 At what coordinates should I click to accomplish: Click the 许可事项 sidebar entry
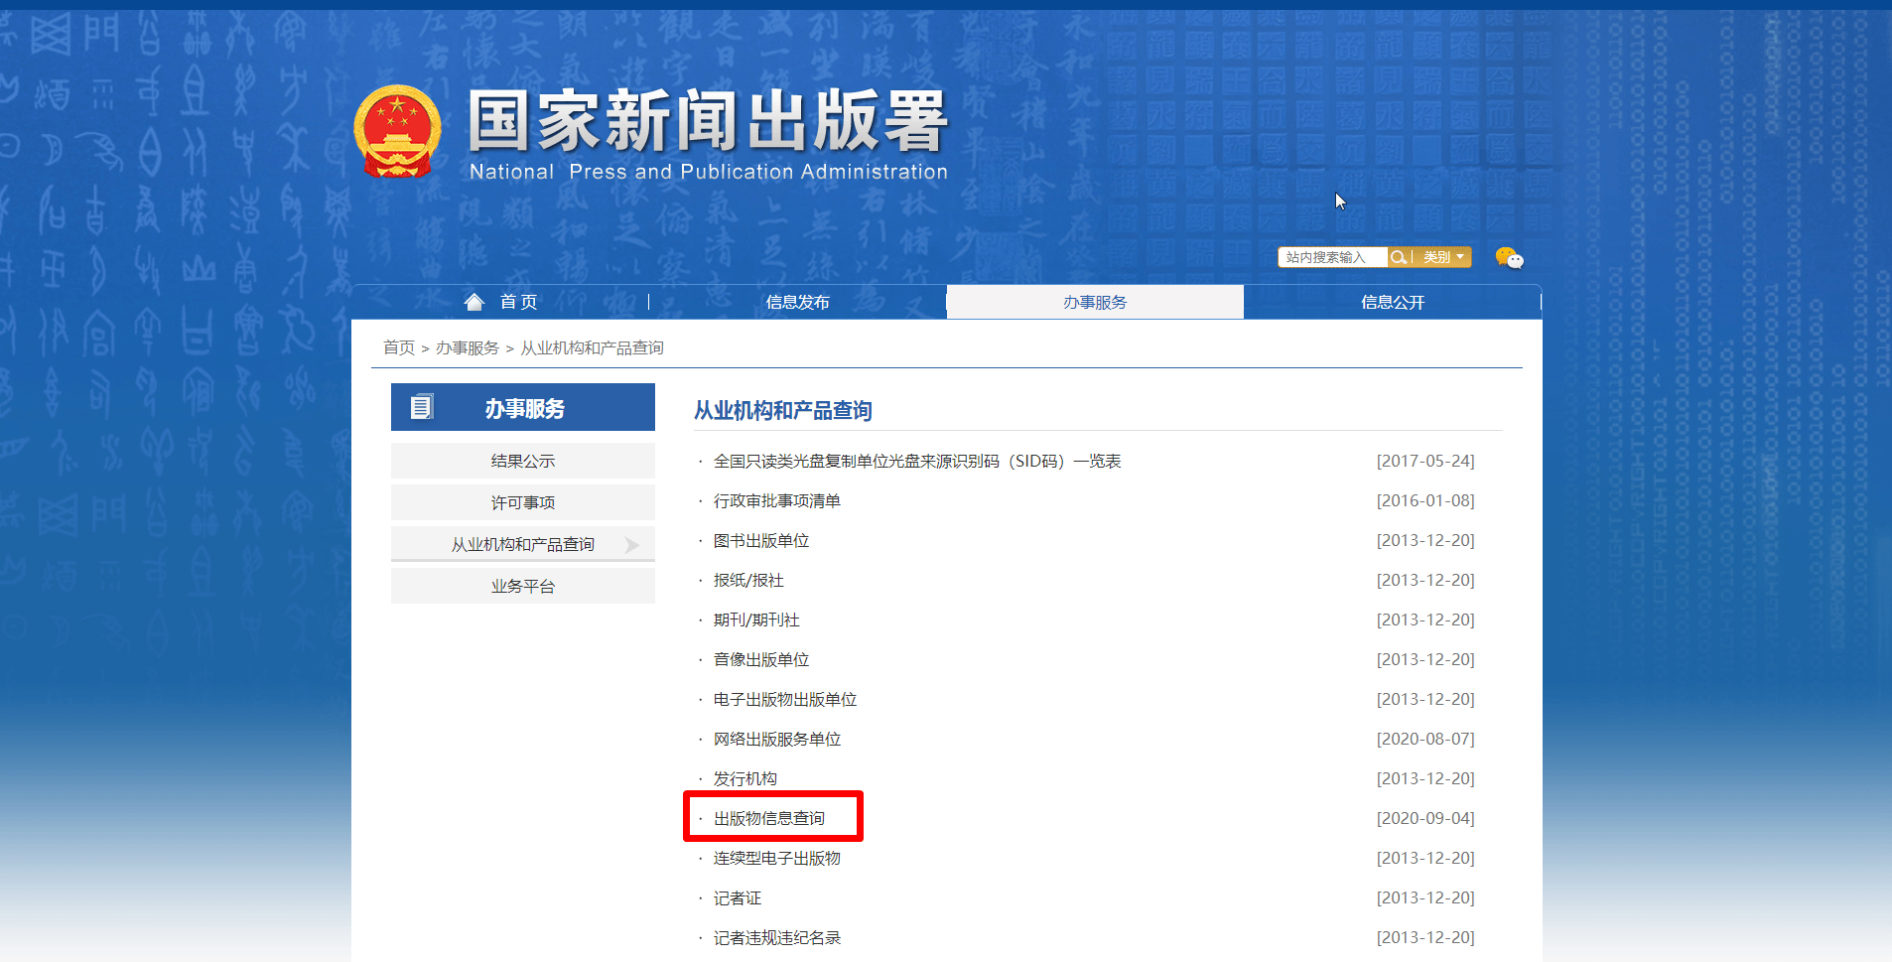[x=522, y=501]
